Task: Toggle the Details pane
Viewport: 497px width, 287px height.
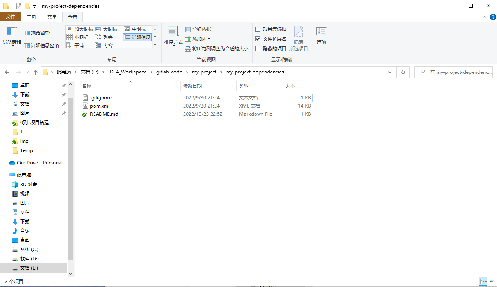Action: click(x=42, y=45)
